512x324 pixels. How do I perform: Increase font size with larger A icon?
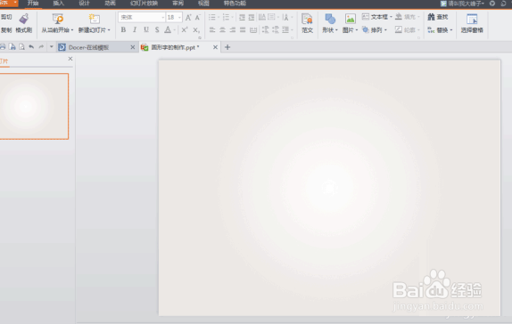(x=188, y=17)
